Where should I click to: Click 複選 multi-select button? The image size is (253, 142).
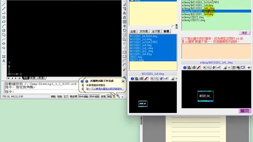[x=166, y=31]
